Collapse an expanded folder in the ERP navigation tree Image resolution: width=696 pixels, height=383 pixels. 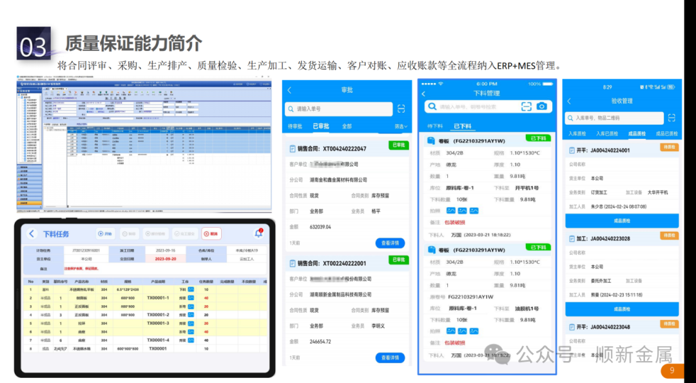click(x=18, y=97)
